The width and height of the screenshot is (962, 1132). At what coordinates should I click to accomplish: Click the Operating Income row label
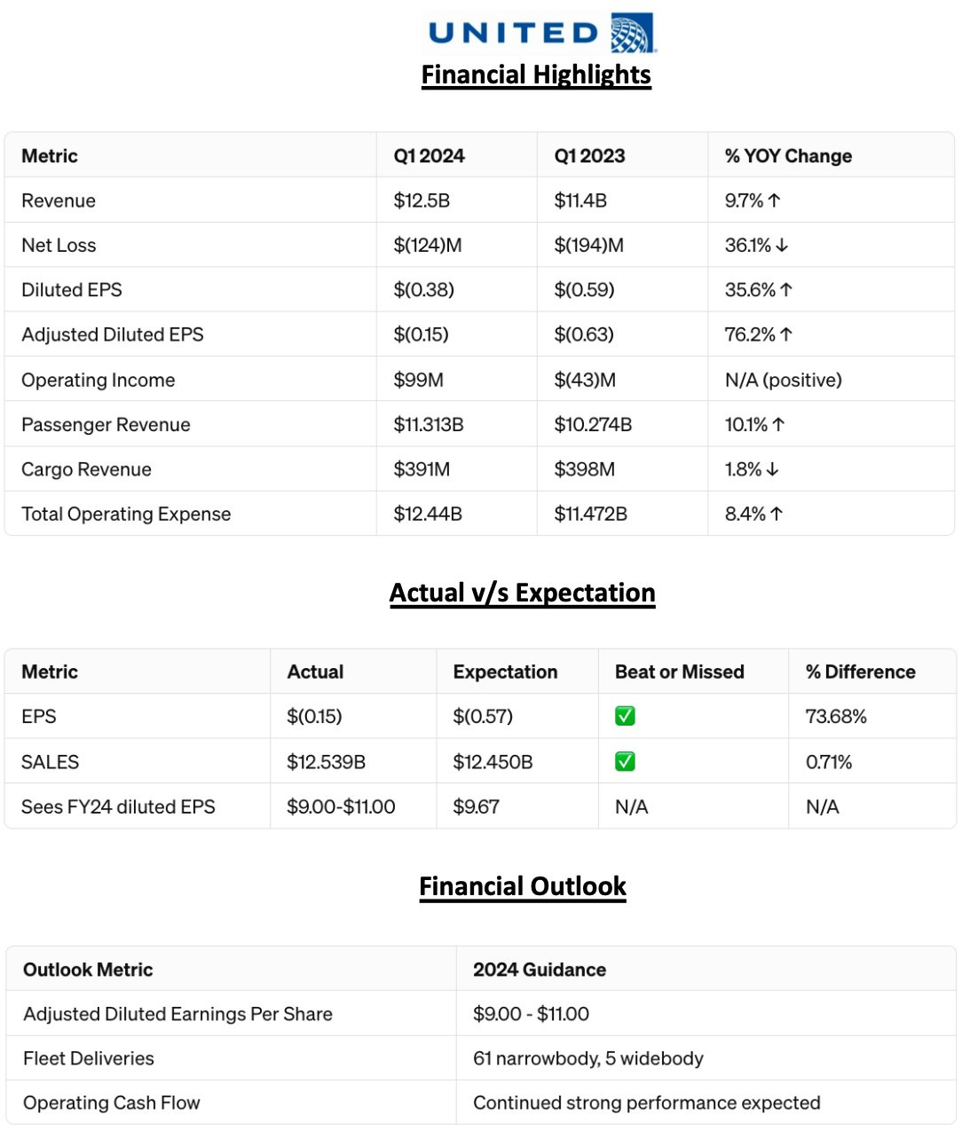pos(99,380)
